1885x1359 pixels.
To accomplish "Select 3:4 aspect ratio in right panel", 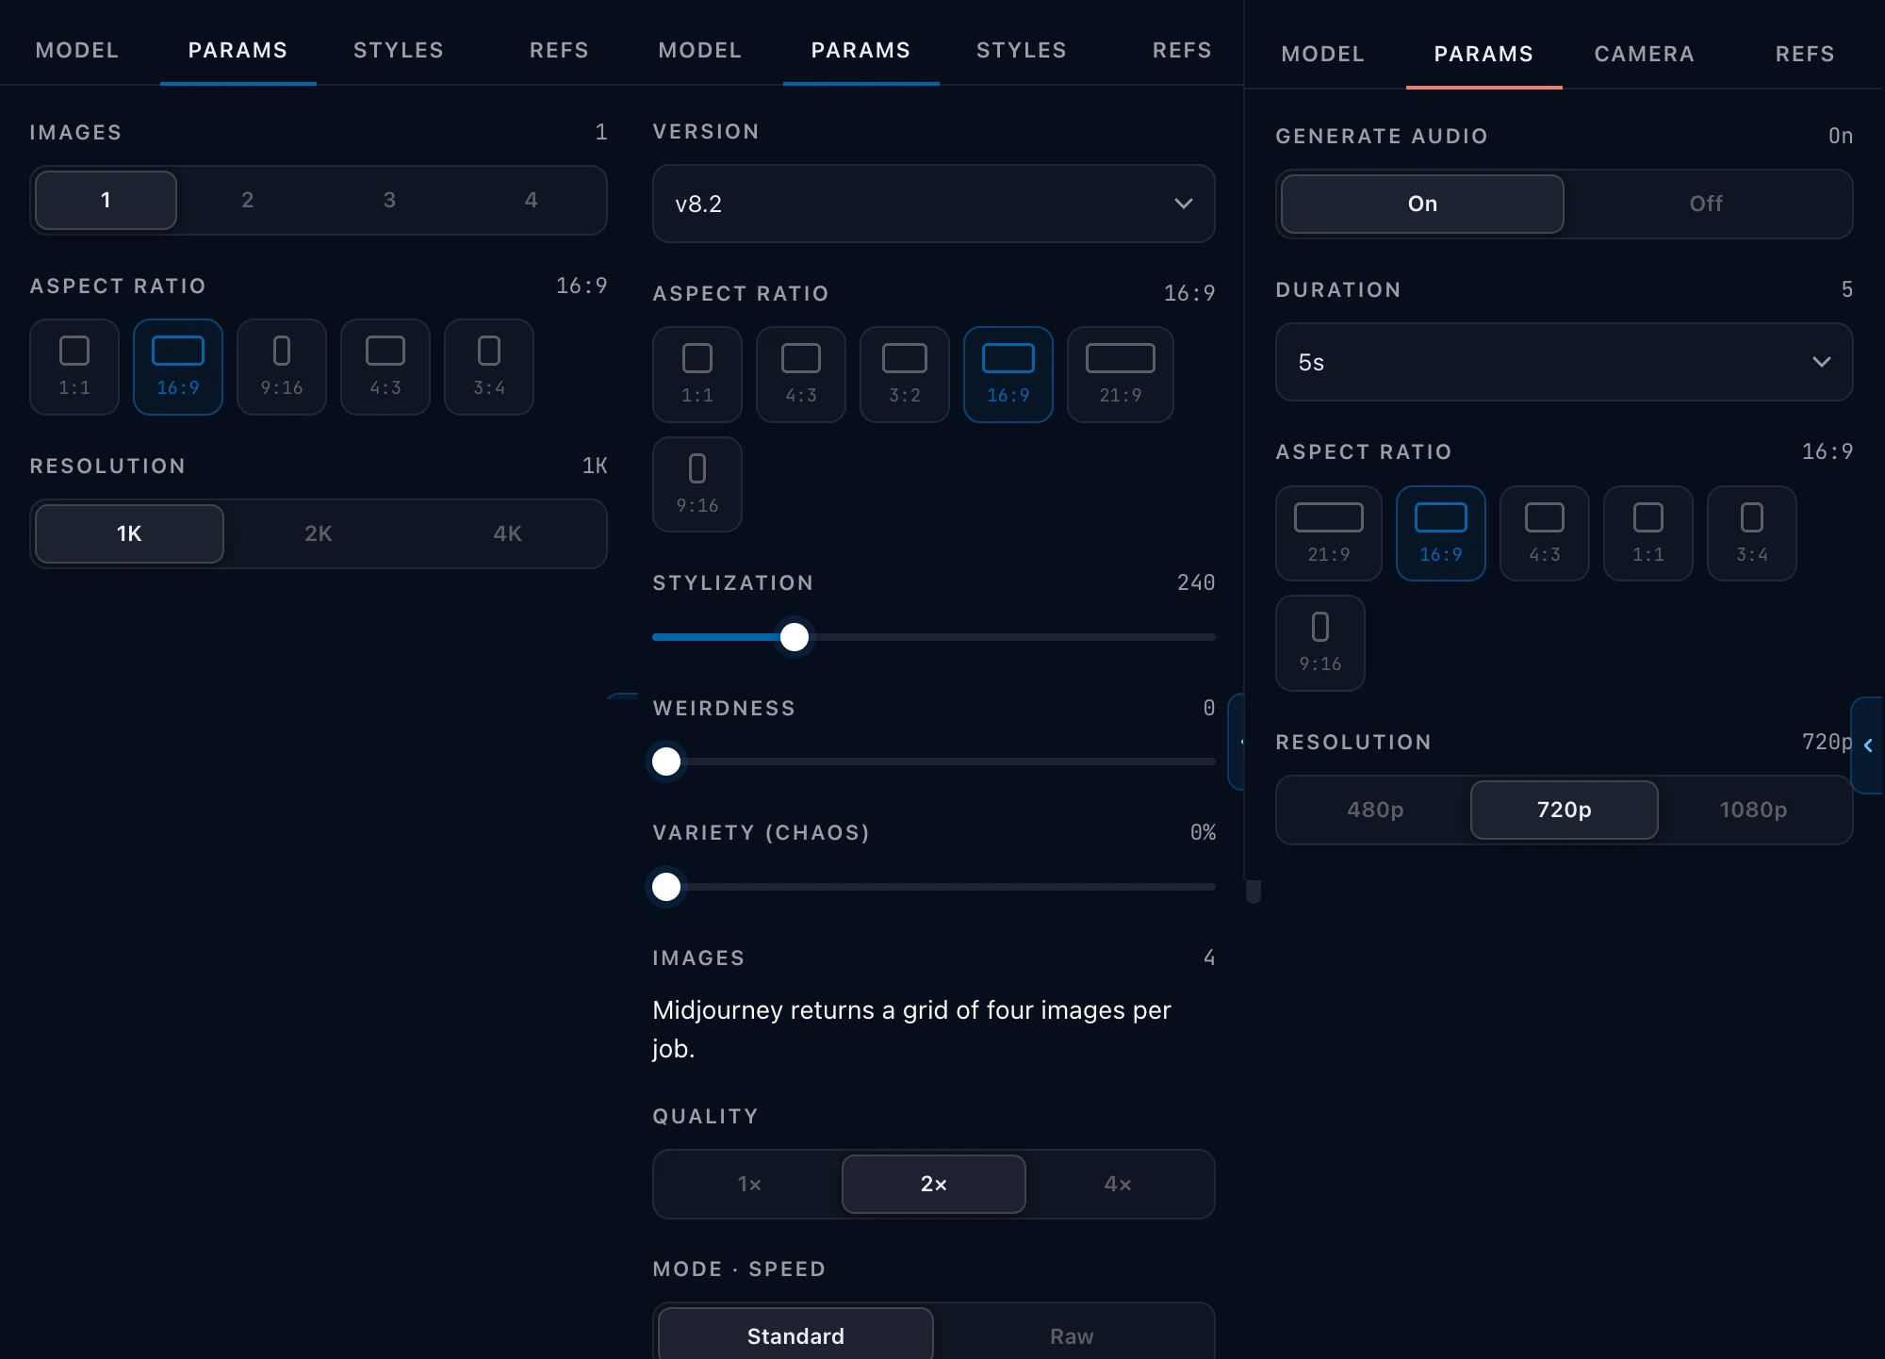I will tap(1752, 533).
